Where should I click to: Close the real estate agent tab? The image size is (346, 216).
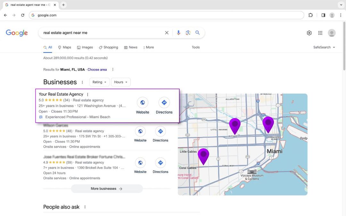tap(55, 5)
